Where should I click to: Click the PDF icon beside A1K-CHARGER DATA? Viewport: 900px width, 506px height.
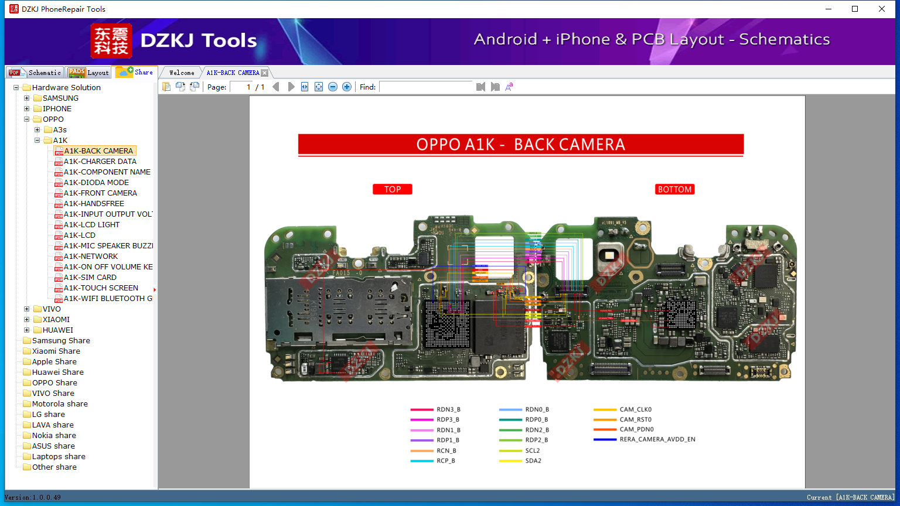coord(59,162)
